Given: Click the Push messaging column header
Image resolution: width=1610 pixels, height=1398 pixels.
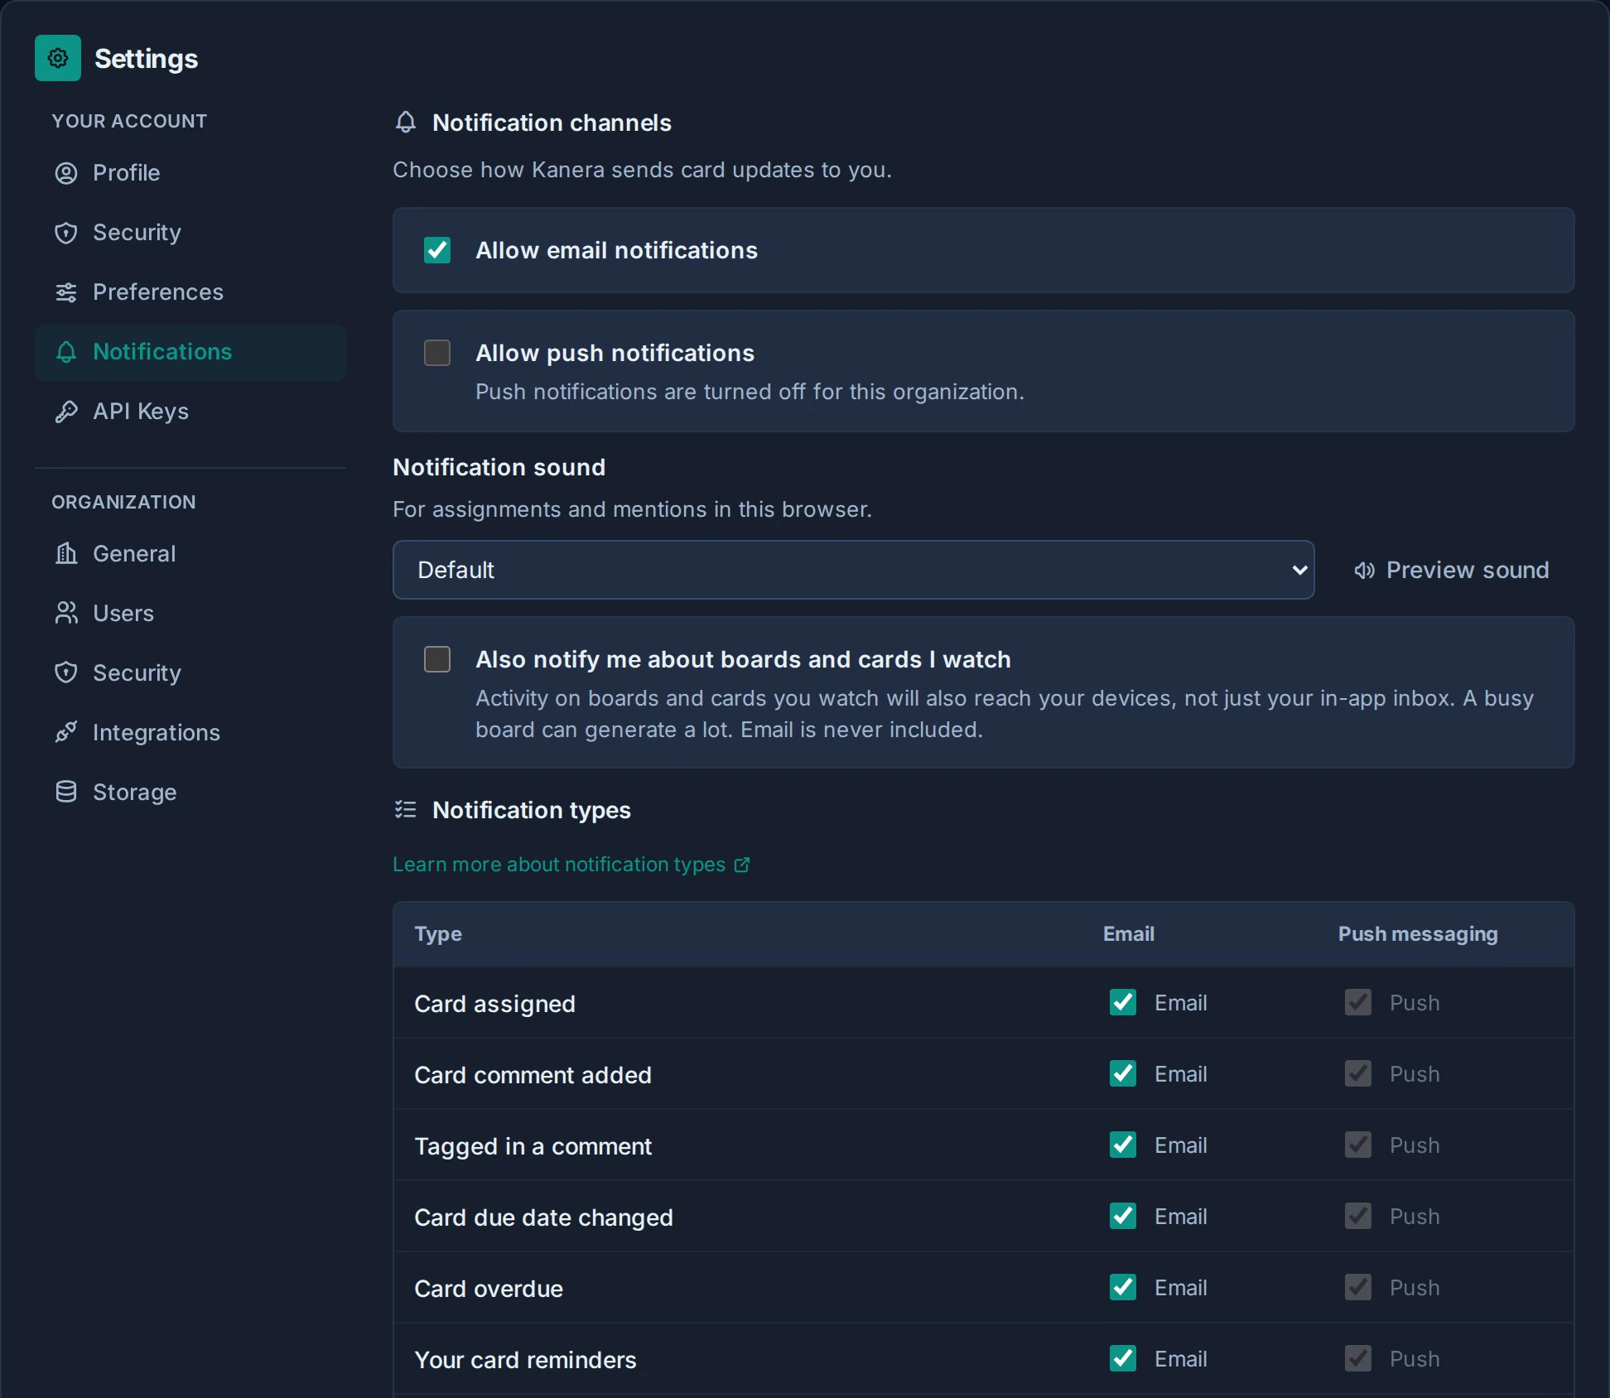Looking at the screenshot, I should pos(1418,934).
